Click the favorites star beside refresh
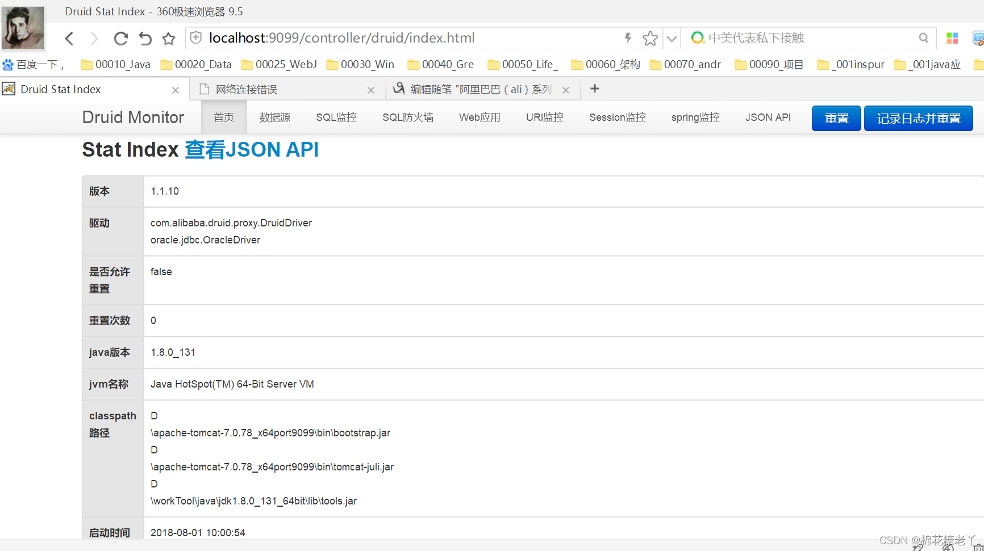The width and height of the screenshot is (984, 551). pos(169,38)
